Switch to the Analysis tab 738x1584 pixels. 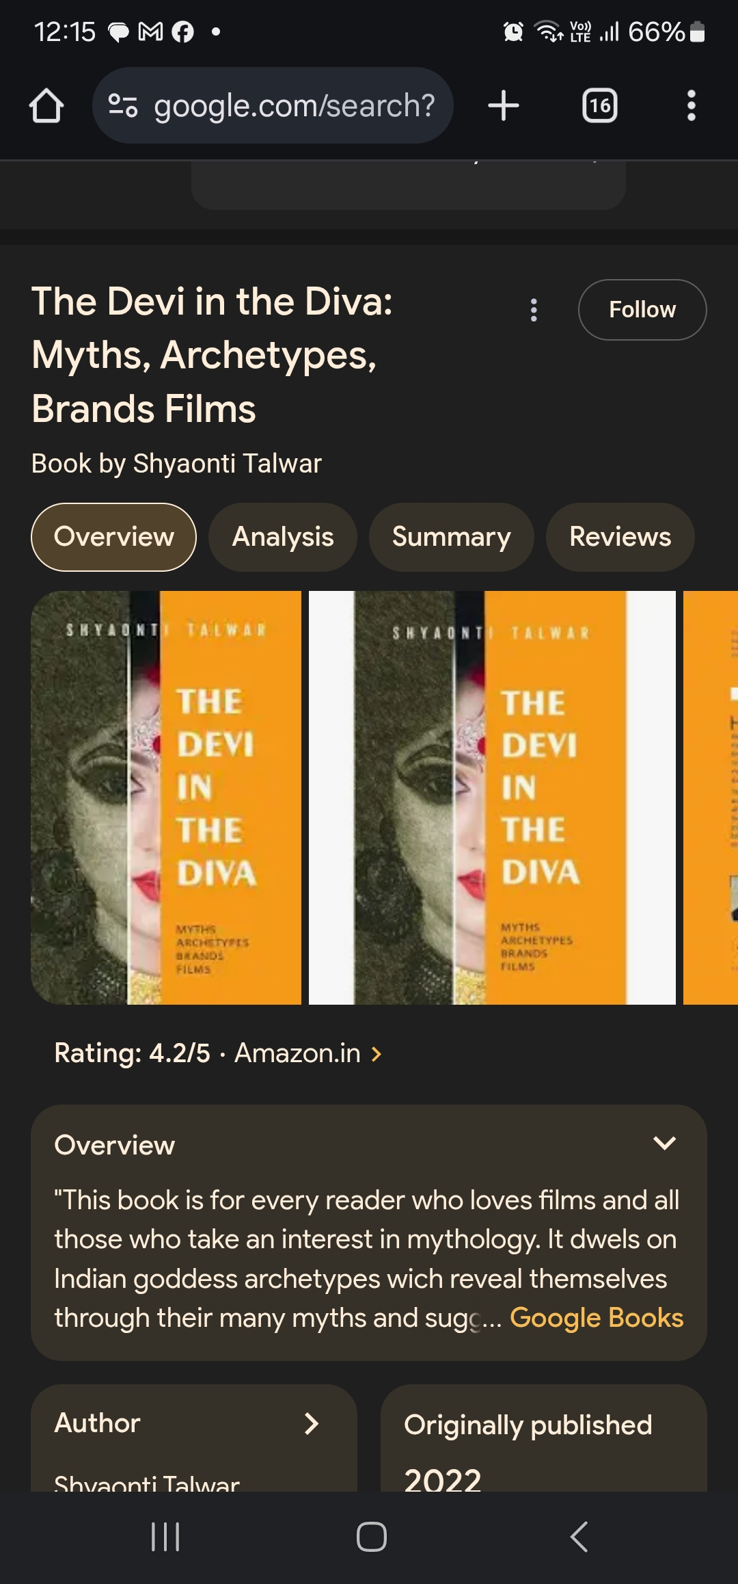283,537
